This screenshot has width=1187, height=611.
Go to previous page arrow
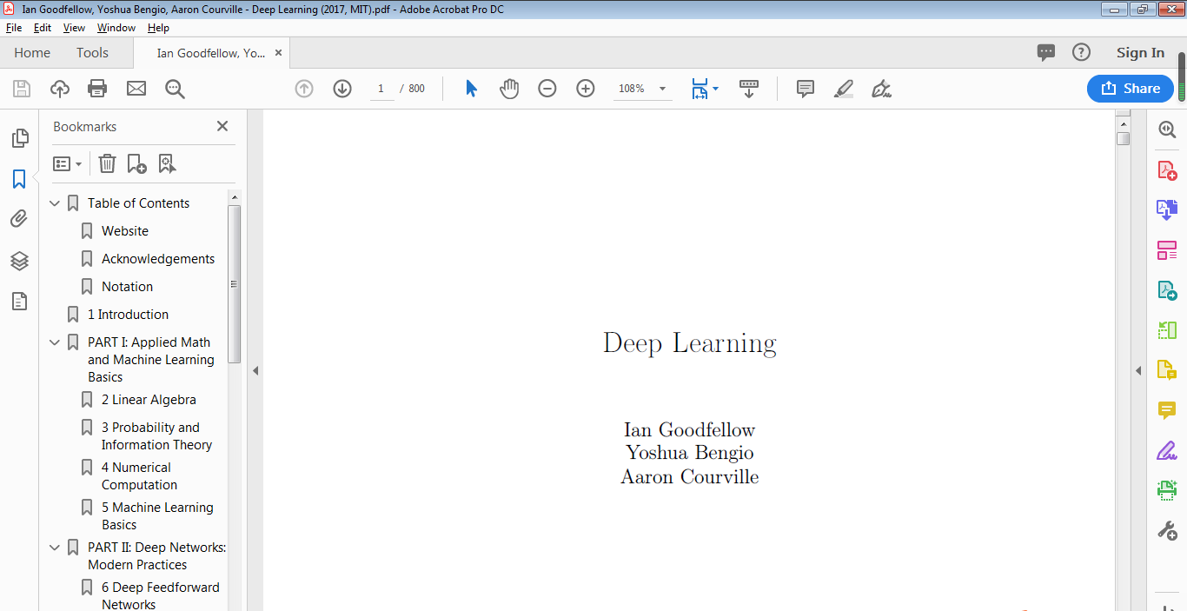pos(304,89)
